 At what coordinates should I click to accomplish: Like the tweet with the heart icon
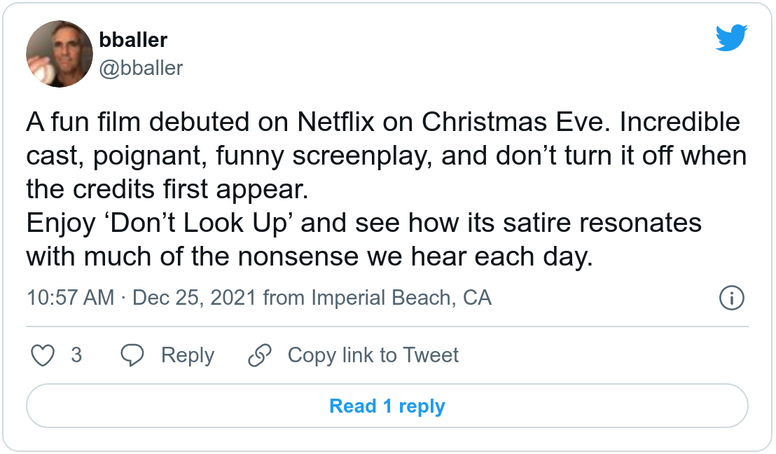pos(44,355)
